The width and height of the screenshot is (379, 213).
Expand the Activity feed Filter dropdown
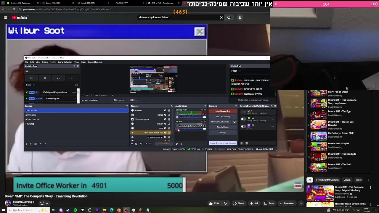point(30,85)
